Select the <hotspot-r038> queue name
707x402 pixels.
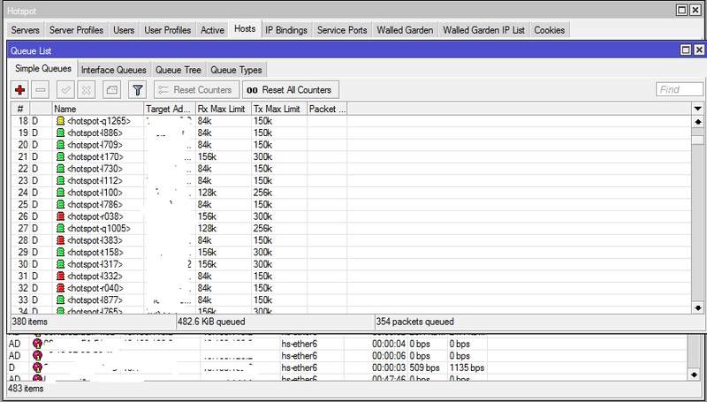95,216
